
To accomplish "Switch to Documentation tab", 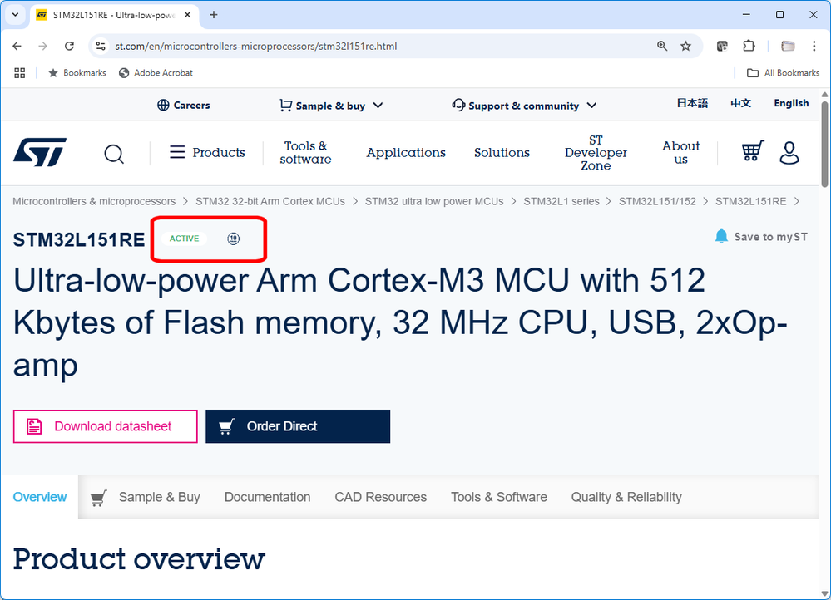I will coord(267,497).
